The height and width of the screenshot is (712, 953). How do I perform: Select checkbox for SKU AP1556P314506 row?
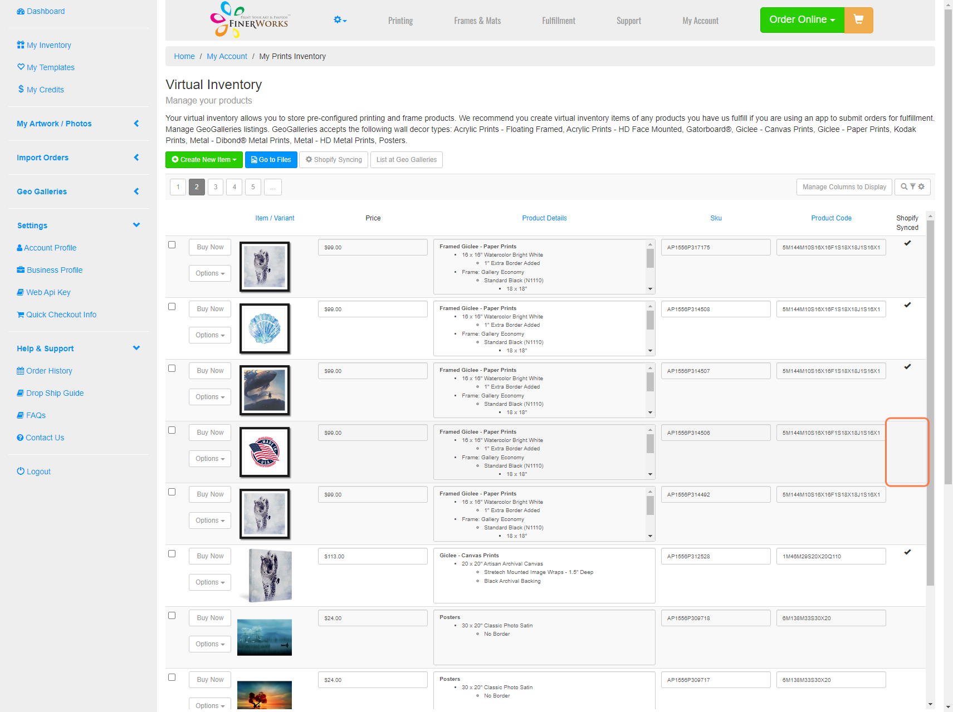pyautogui.click(x=172, y=430)
